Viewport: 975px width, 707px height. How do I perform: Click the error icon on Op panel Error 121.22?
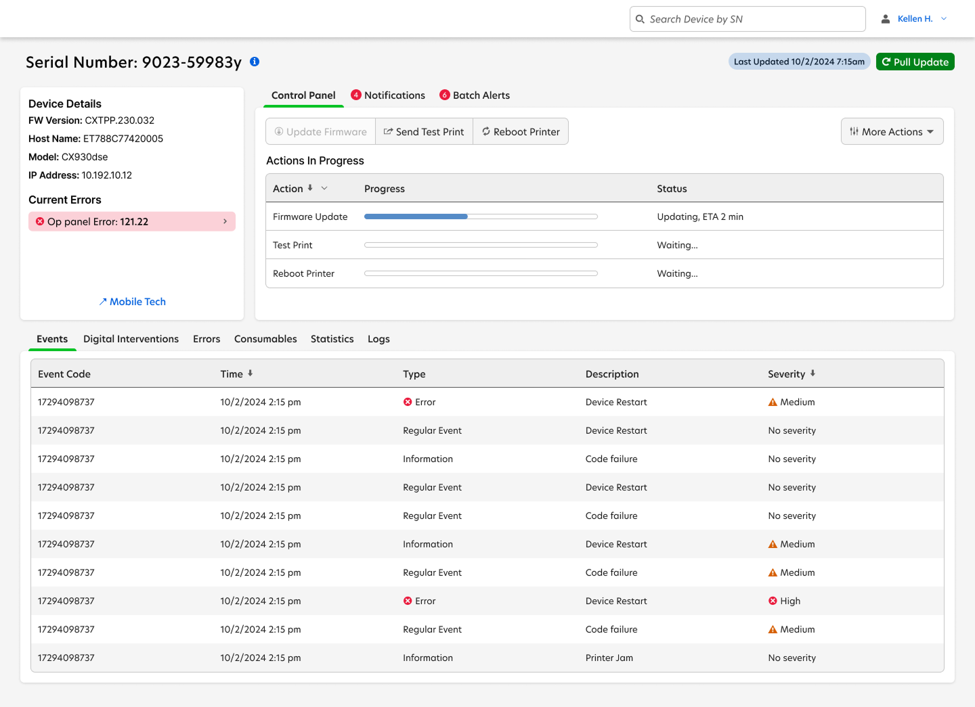tap(40, 221)
